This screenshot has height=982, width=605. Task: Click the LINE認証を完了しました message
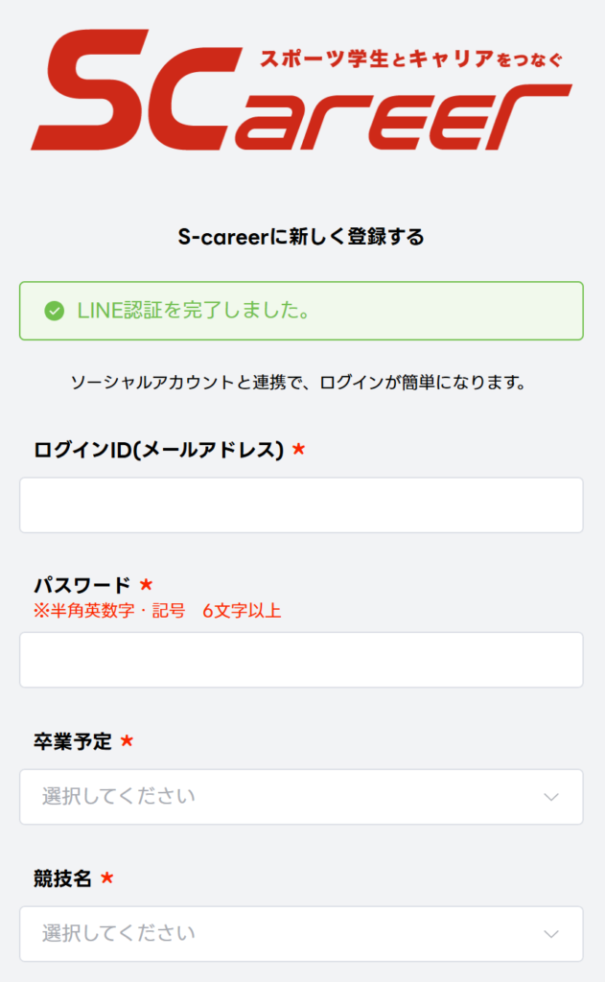193,311
